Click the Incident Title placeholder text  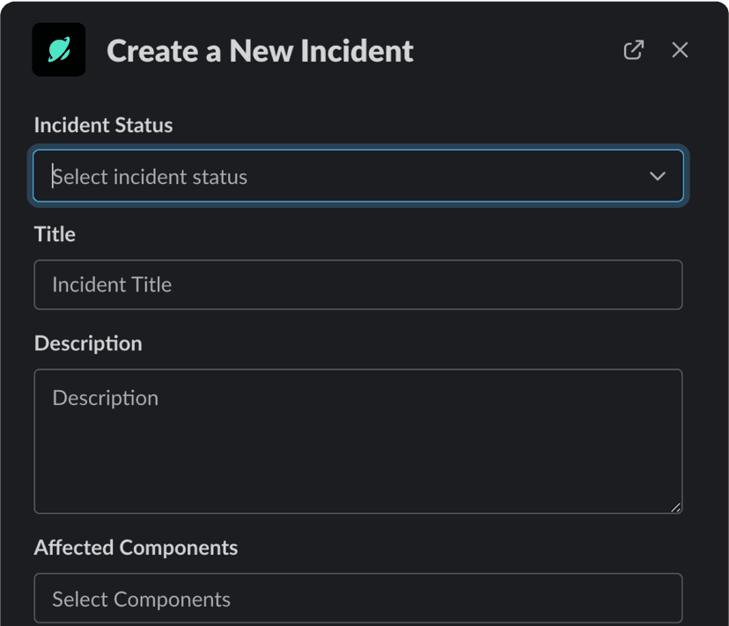112,284
